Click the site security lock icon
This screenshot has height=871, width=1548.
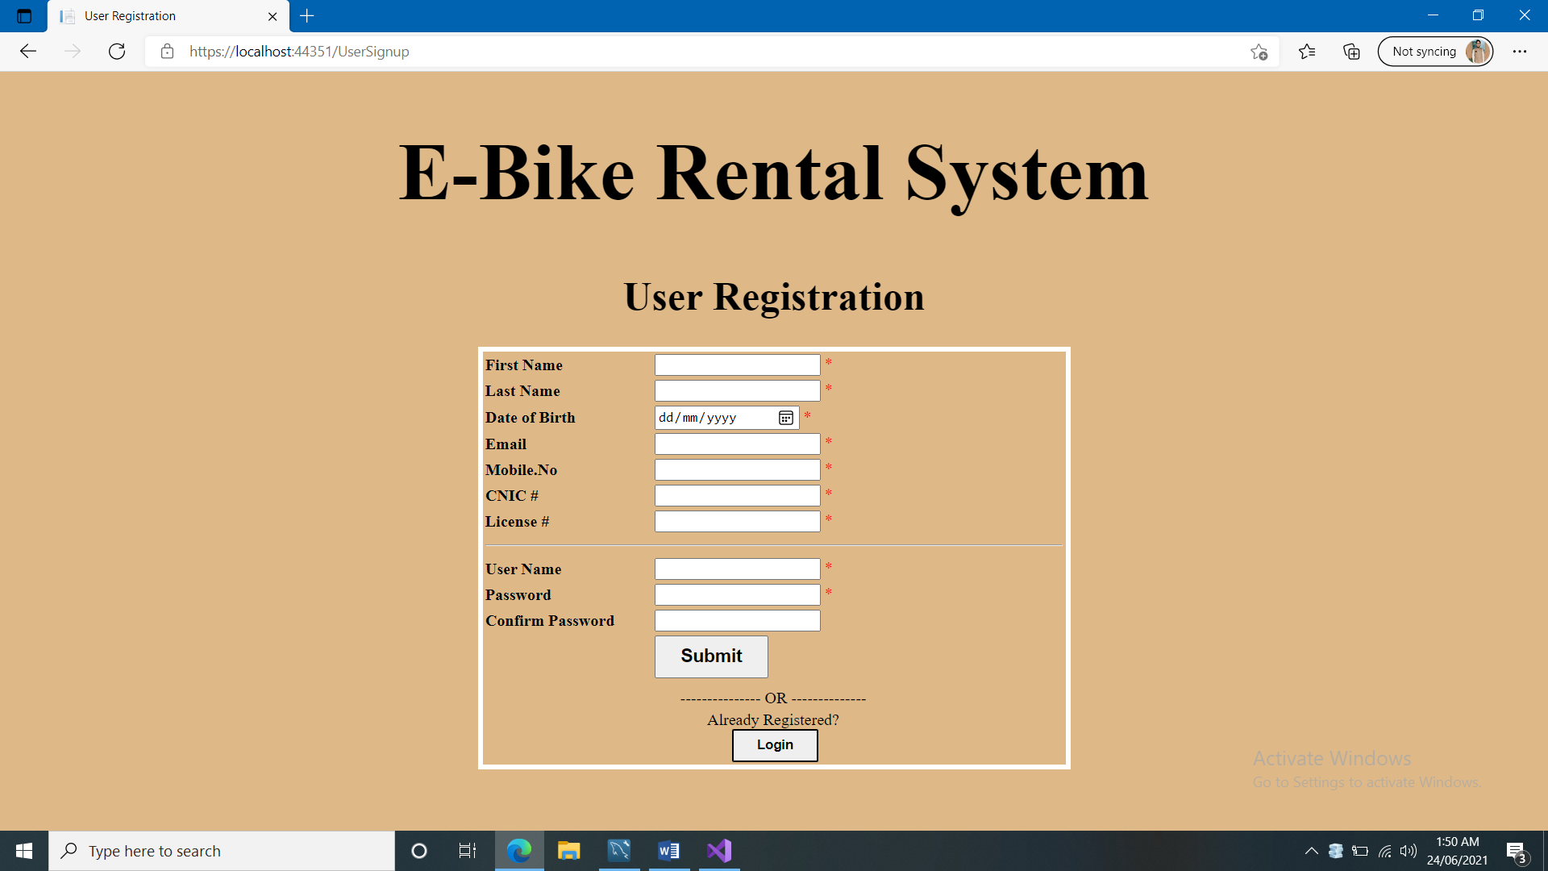click(x=167, y=51)
